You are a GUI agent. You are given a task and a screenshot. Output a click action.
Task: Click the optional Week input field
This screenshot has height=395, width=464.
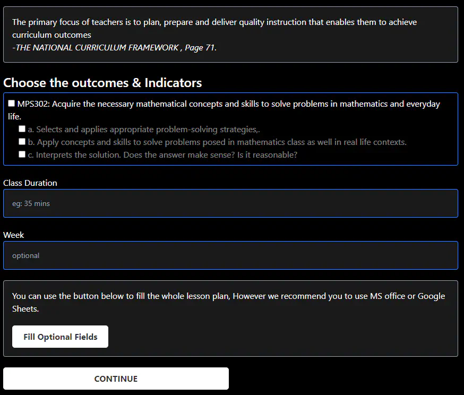pos(231,255)
